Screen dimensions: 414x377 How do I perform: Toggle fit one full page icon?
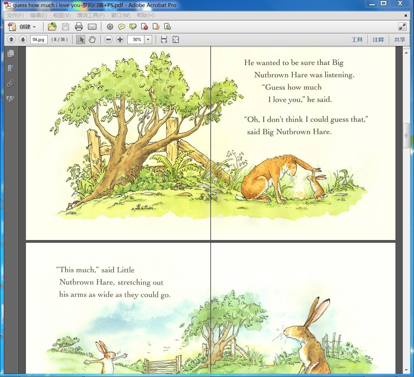click(x=176, y=40)
